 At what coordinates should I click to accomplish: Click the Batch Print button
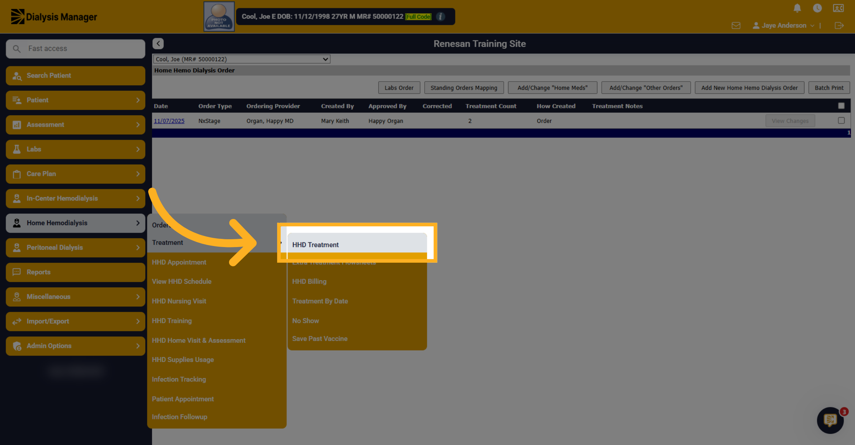[x=829, y=88]
